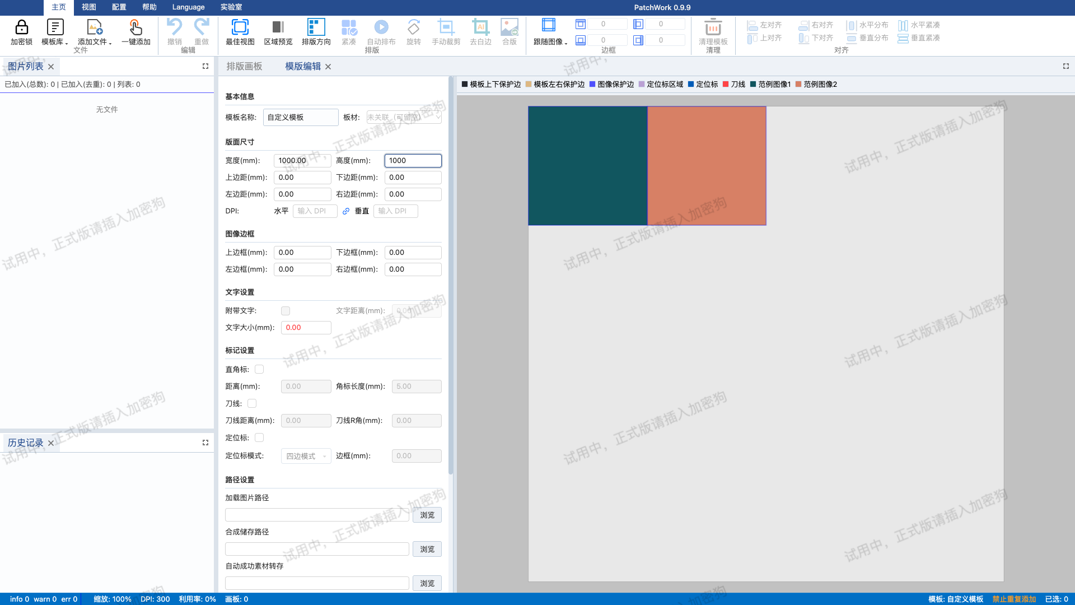Open the 跟随图像 follow image dropdown
Viewport: 1075px width, 605px height.
[550, 32]
